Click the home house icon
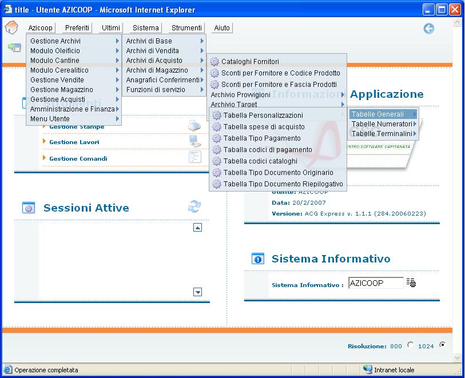The width and height of the screenshot is (465, 378). (11, 27)
